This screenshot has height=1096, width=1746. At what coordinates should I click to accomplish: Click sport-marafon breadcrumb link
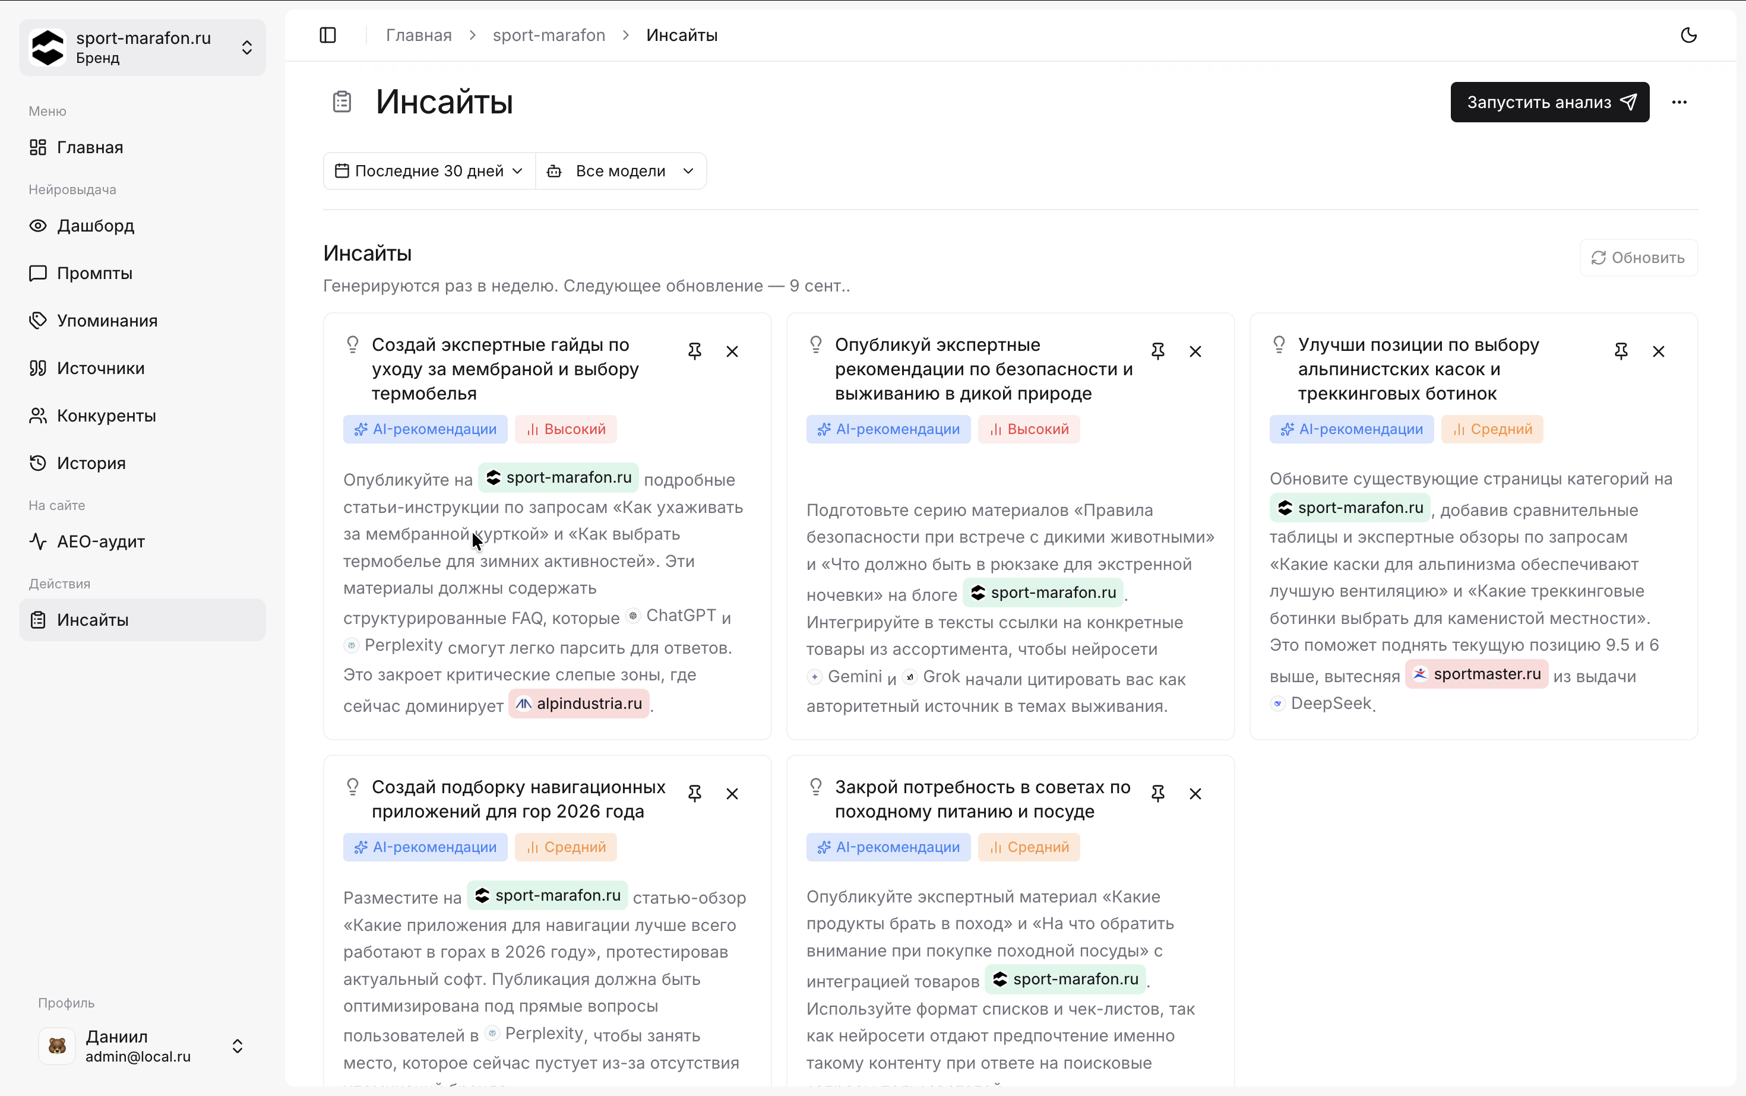pos(549,35)
